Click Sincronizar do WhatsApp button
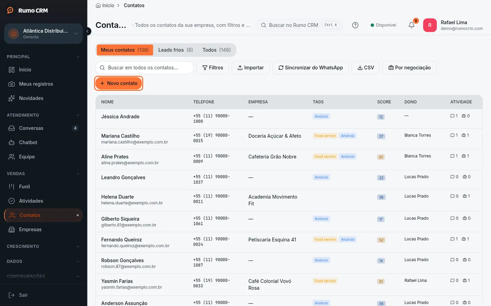Image resolution: width=491 pixels, height=306 pixels. [311, 68]
